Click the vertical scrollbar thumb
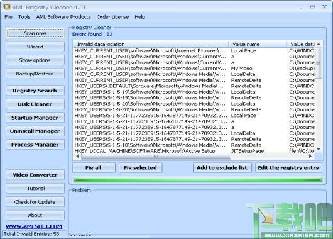333x239 pixels. coord(319,63)
